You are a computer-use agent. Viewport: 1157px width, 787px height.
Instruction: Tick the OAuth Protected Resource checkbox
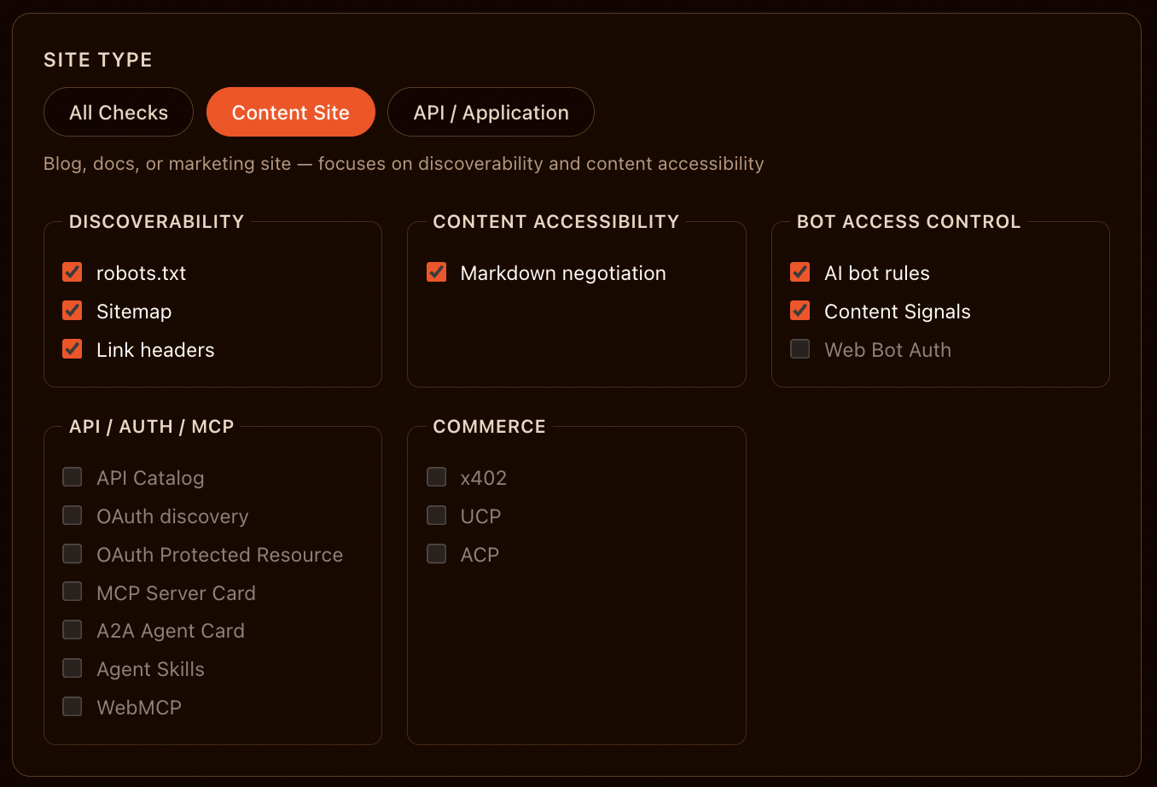pos(73,554)
